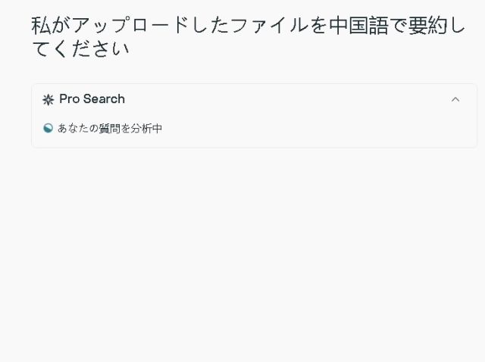Click 私が at the heading's start
485x362 pixels.
tap(52, 25)
